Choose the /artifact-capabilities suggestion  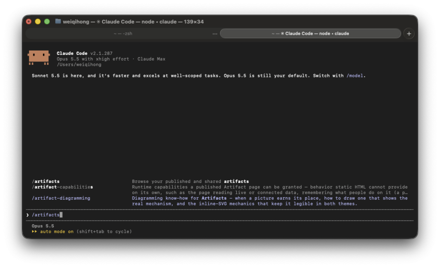tap(62, 187)
